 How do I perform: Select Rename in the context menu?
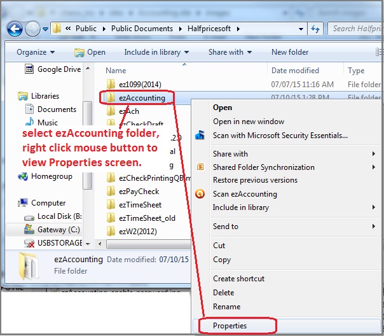coord(227,307)
